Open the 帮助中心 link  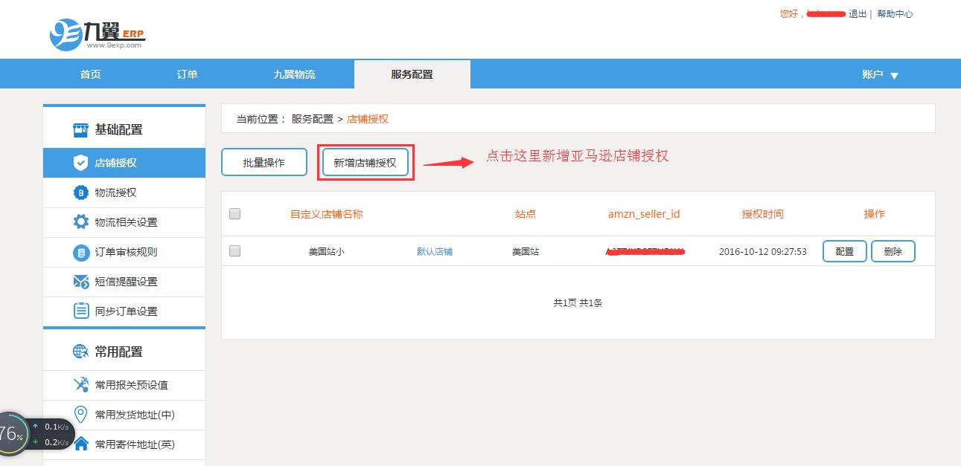pyautogui.click(x=894, y=14)
